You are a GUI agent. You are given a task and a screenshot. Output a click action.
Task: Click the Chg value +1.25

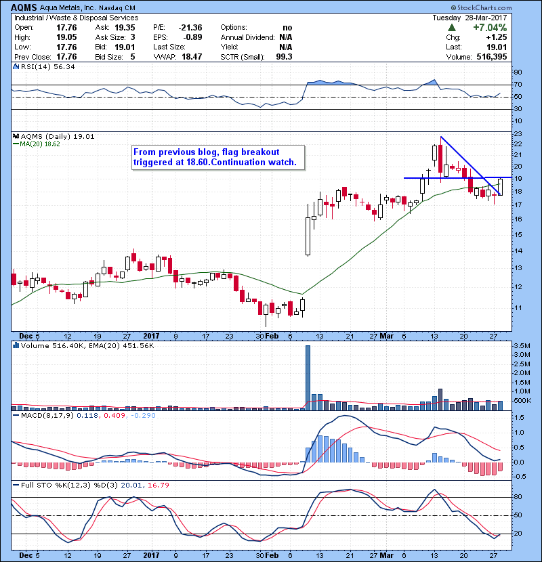(x=497, y=37)
